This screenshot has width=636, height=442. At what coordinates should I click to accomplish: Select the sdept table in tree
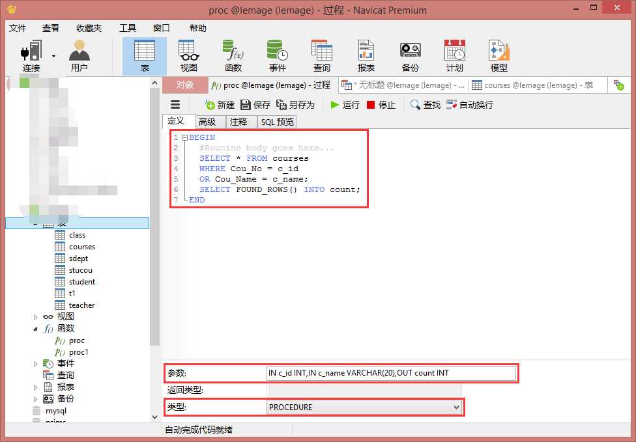tap(78, 258)
